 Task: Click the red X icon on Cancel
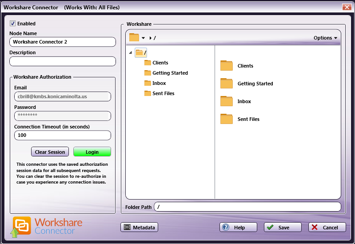[315, 227]
